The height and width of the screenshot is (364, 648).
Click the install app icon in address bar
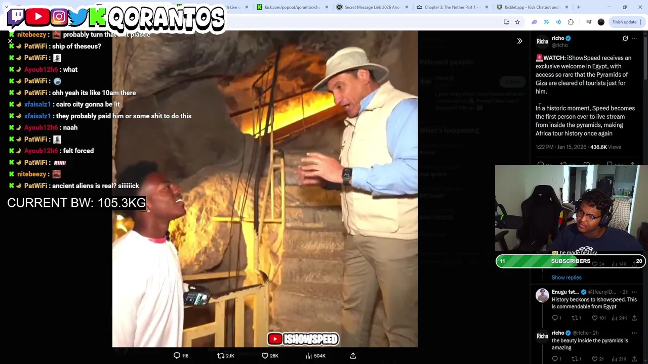pyautogui.click(x=506, y=22)
